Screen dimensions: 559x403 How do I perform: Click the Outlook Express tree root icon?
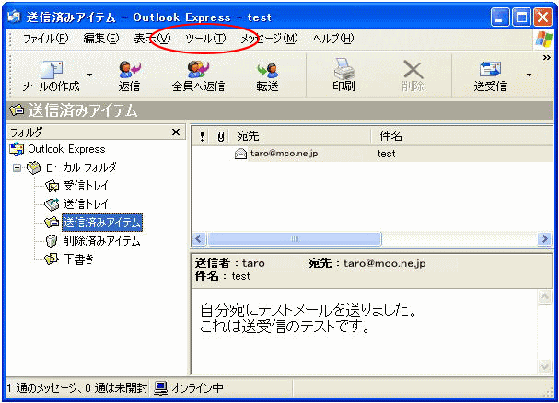pyautogui.click(x=17, y=149)
